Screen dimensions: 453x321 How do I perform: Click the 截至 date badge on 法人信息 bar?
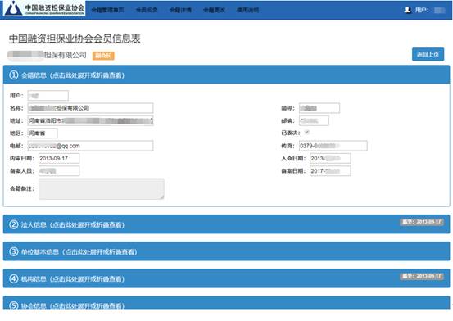(422, 222)
